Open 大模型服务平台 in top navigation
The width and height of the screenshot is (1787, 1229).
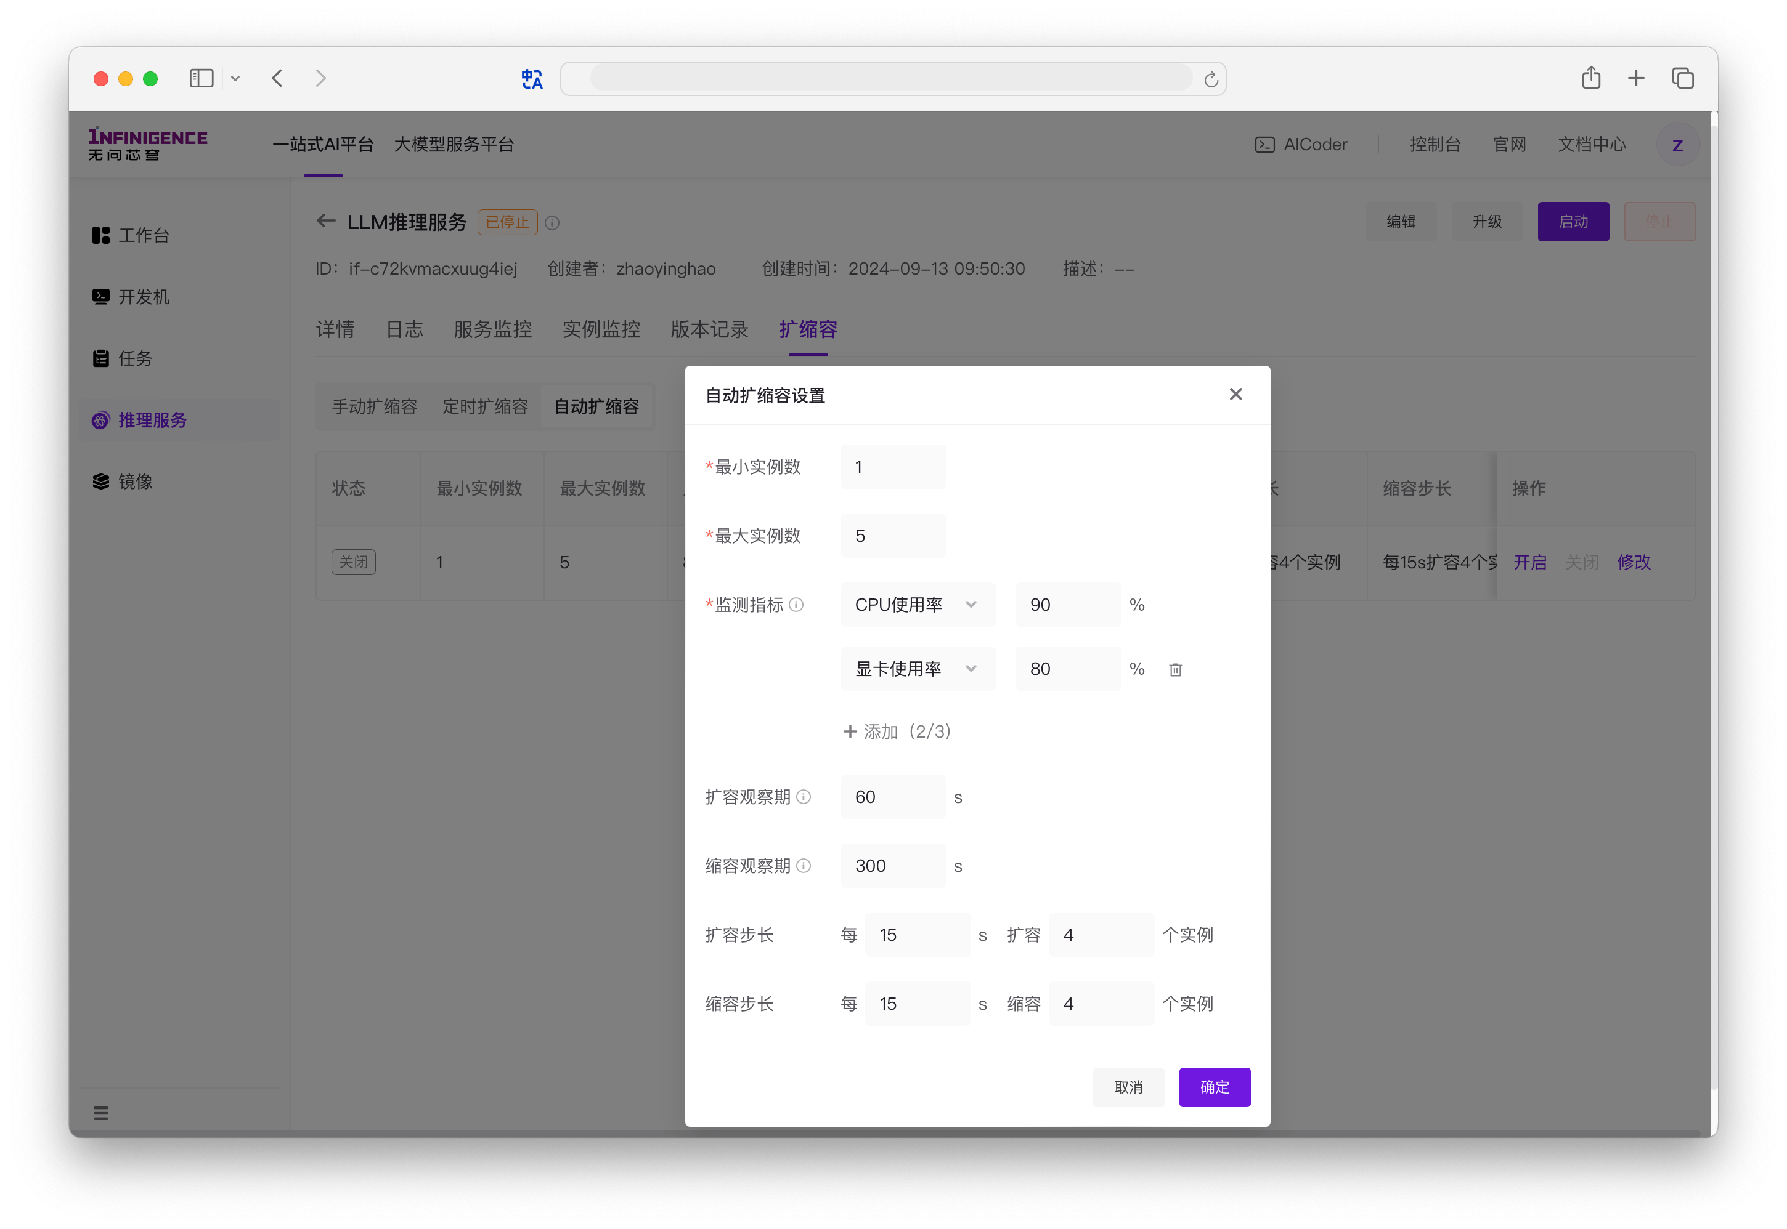454,144
